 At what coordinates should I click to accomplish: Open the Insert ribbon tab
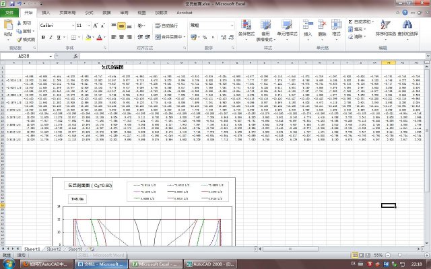(x=46, y=12)
